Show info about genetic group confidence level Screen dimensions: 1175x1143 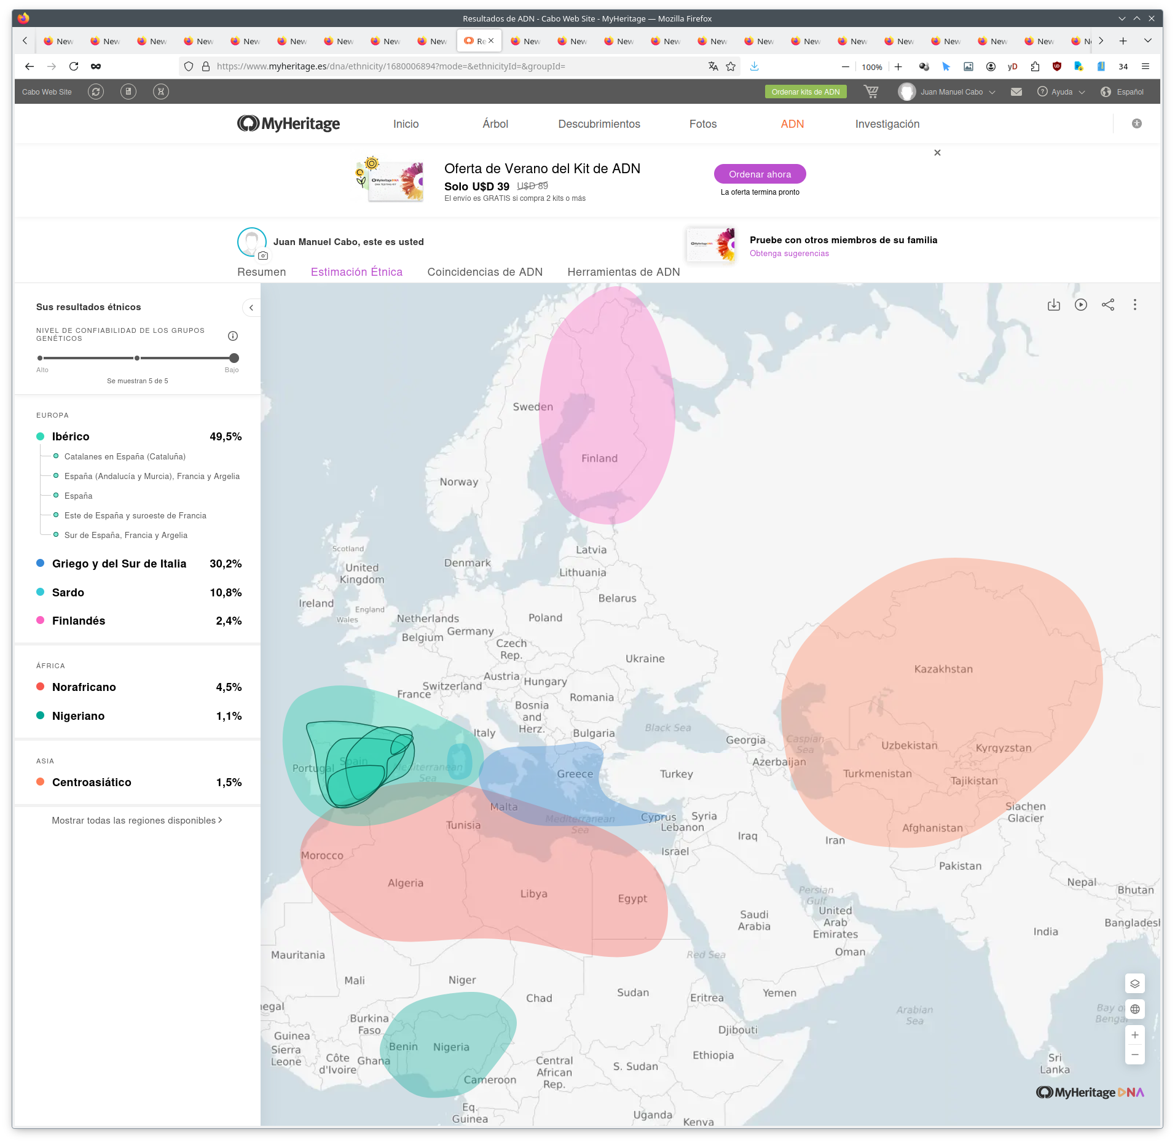[233, 336]
